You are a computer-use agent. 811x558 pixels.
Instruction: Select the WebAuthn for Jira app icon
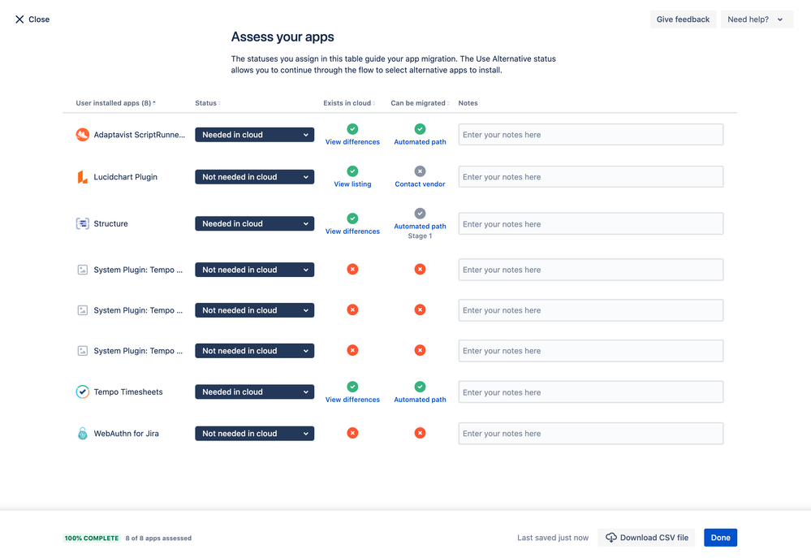81,433
